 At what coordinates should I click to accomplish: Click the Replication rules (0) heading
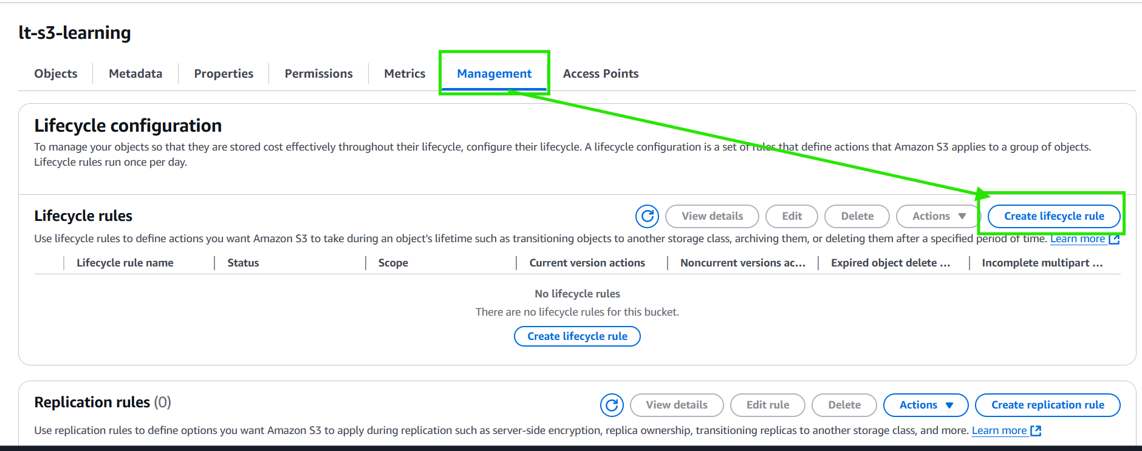pos(103,402)
